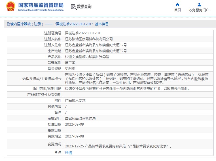
Task: Open 政务服务门户 text link
Action: pos(199,10)
